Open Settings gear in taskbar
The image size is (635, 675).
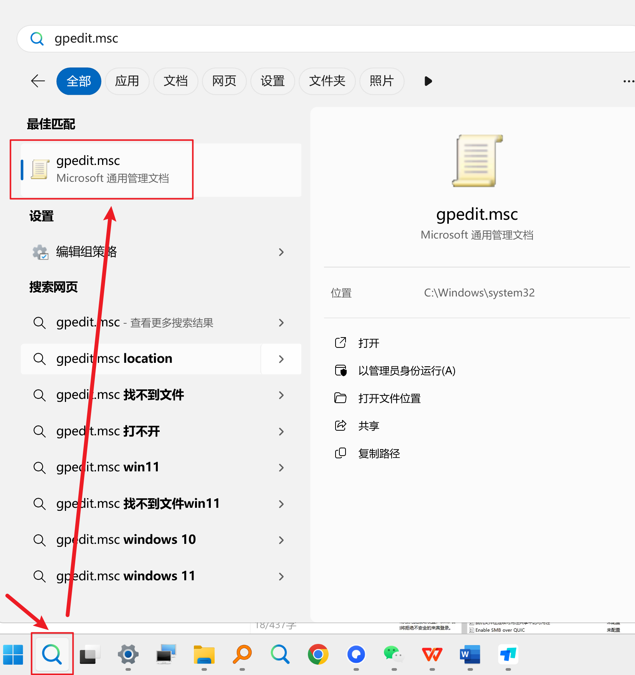(128, 654)
